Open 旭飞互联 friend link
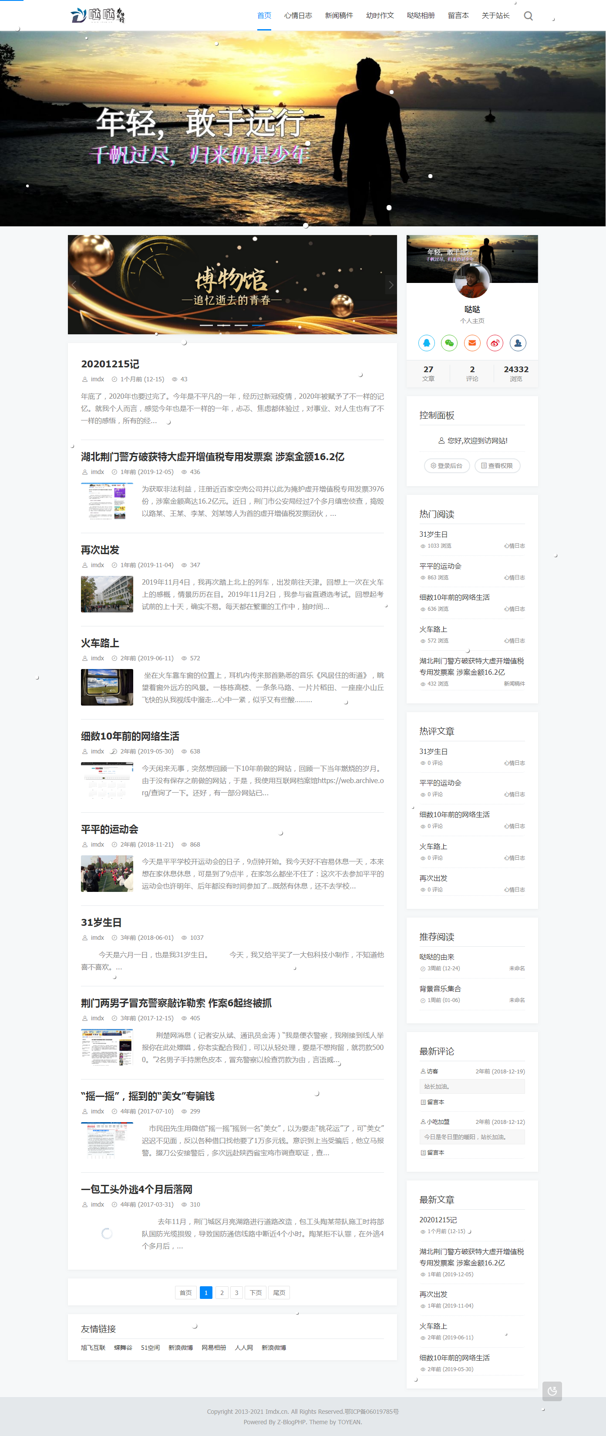Image resolution: width=606 pixels, height=1436 pixels. (93, 1347)
